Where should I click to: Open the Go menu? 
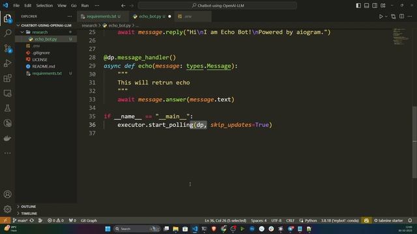[74, 6]
